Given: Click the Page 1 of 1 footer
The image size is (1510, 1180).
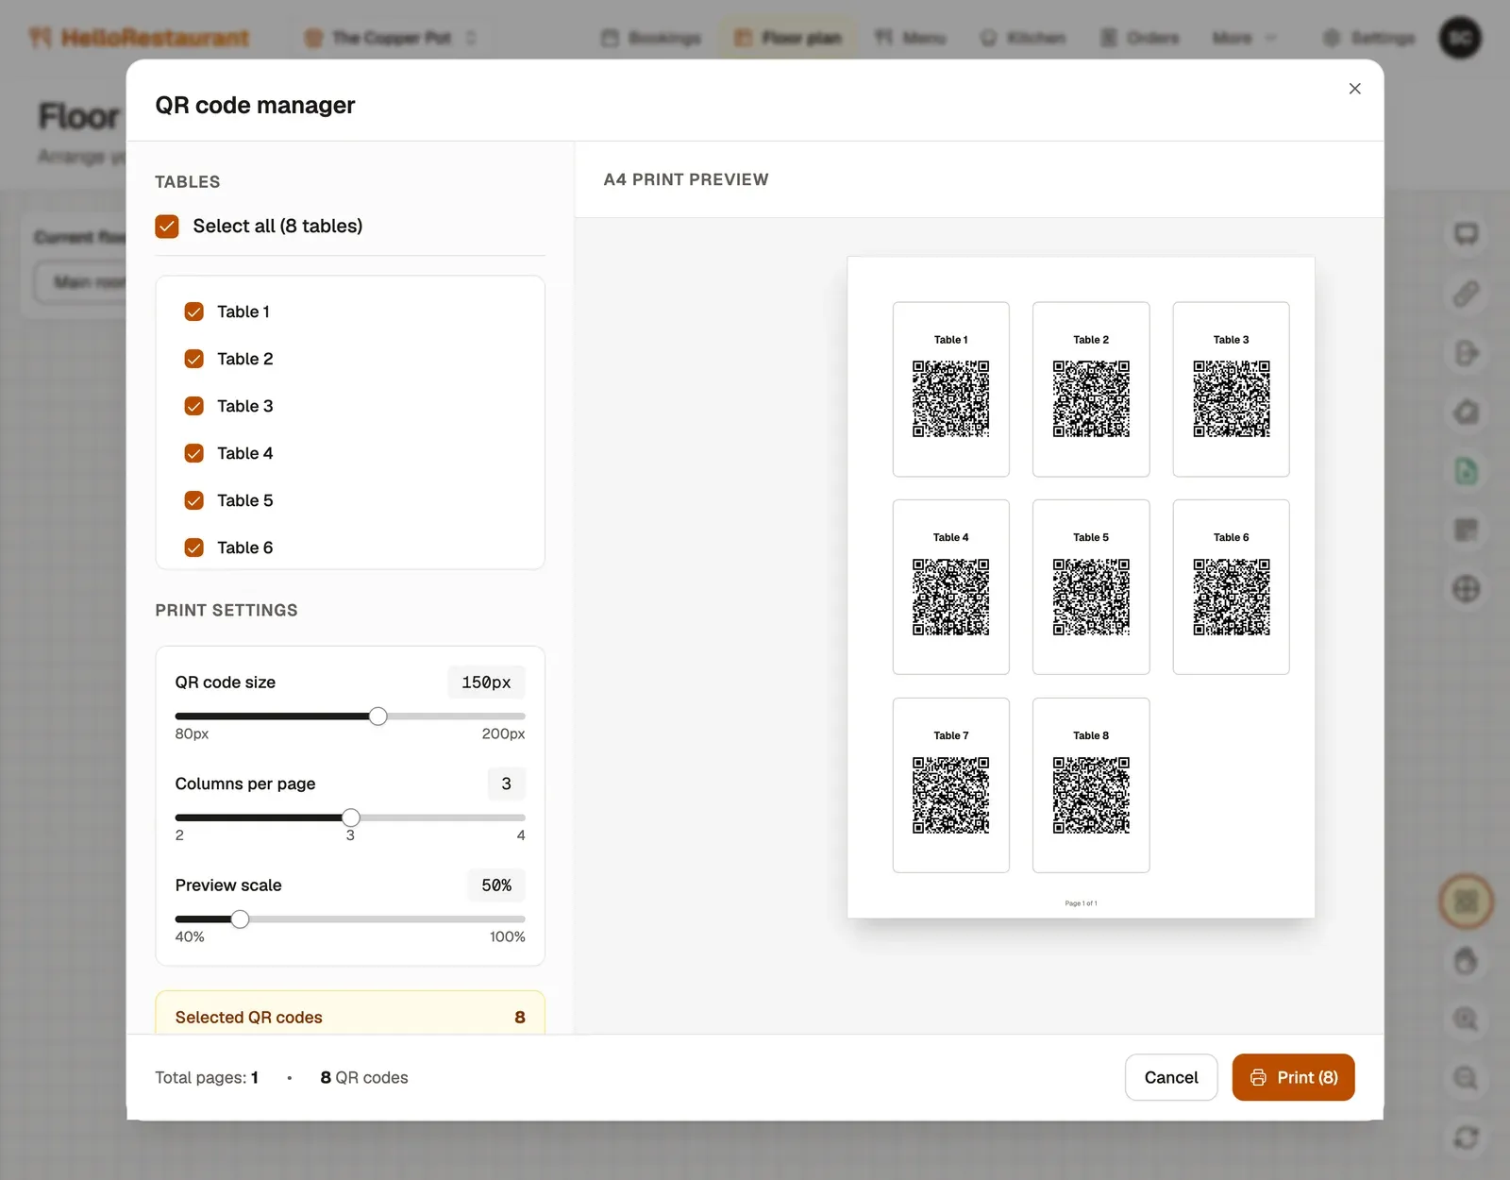Looking at the screenshot, I should [x=1081, y=903].
